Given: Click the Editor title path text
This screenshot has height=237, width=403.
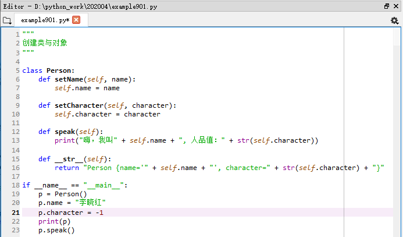Looking at the screenshot, I should tap(80, 6).
